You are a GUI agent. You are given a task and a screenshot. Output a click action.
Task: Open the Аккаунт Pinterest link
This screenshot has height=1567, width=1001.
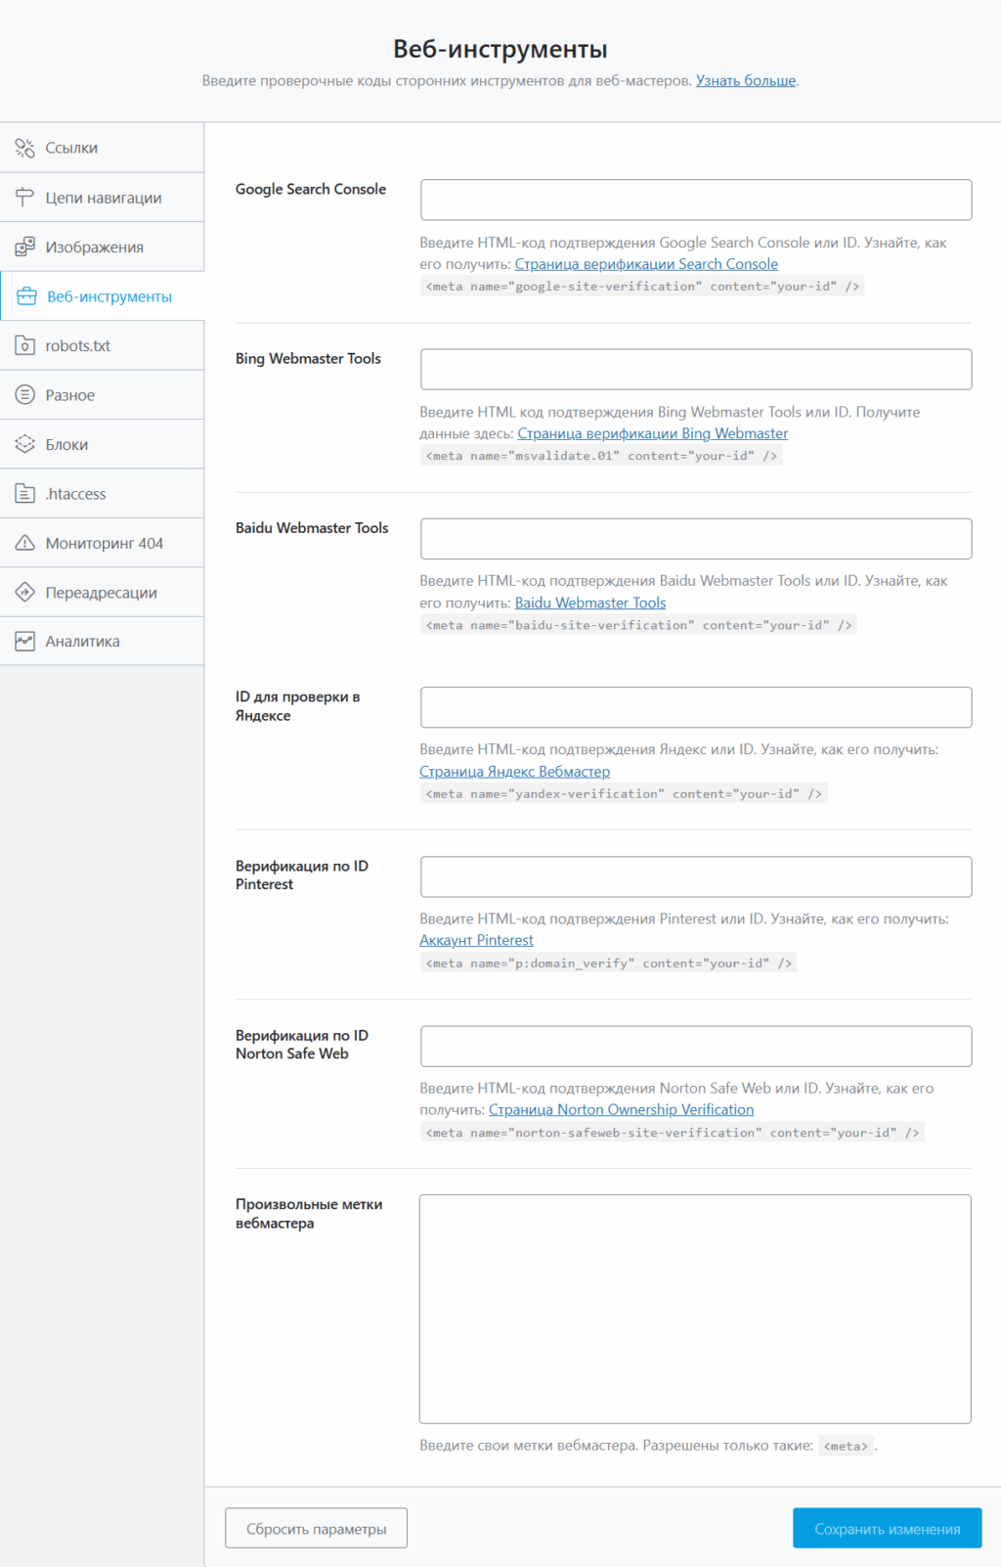pos(476,940)
